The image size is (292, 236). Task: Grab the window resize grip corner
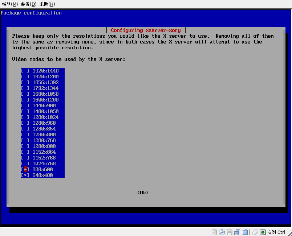(290, 234)
